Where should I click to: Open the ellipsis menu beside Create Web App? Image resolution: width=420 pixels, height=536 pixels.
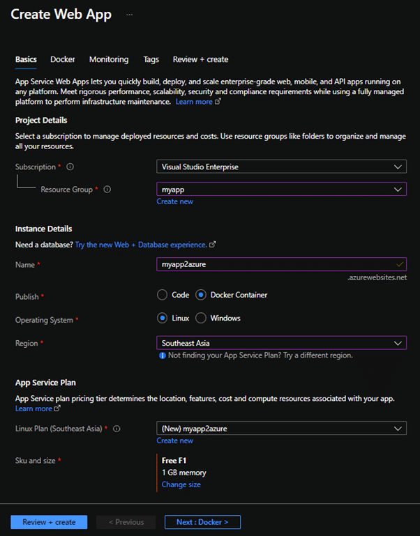click(x=130, y=15)
